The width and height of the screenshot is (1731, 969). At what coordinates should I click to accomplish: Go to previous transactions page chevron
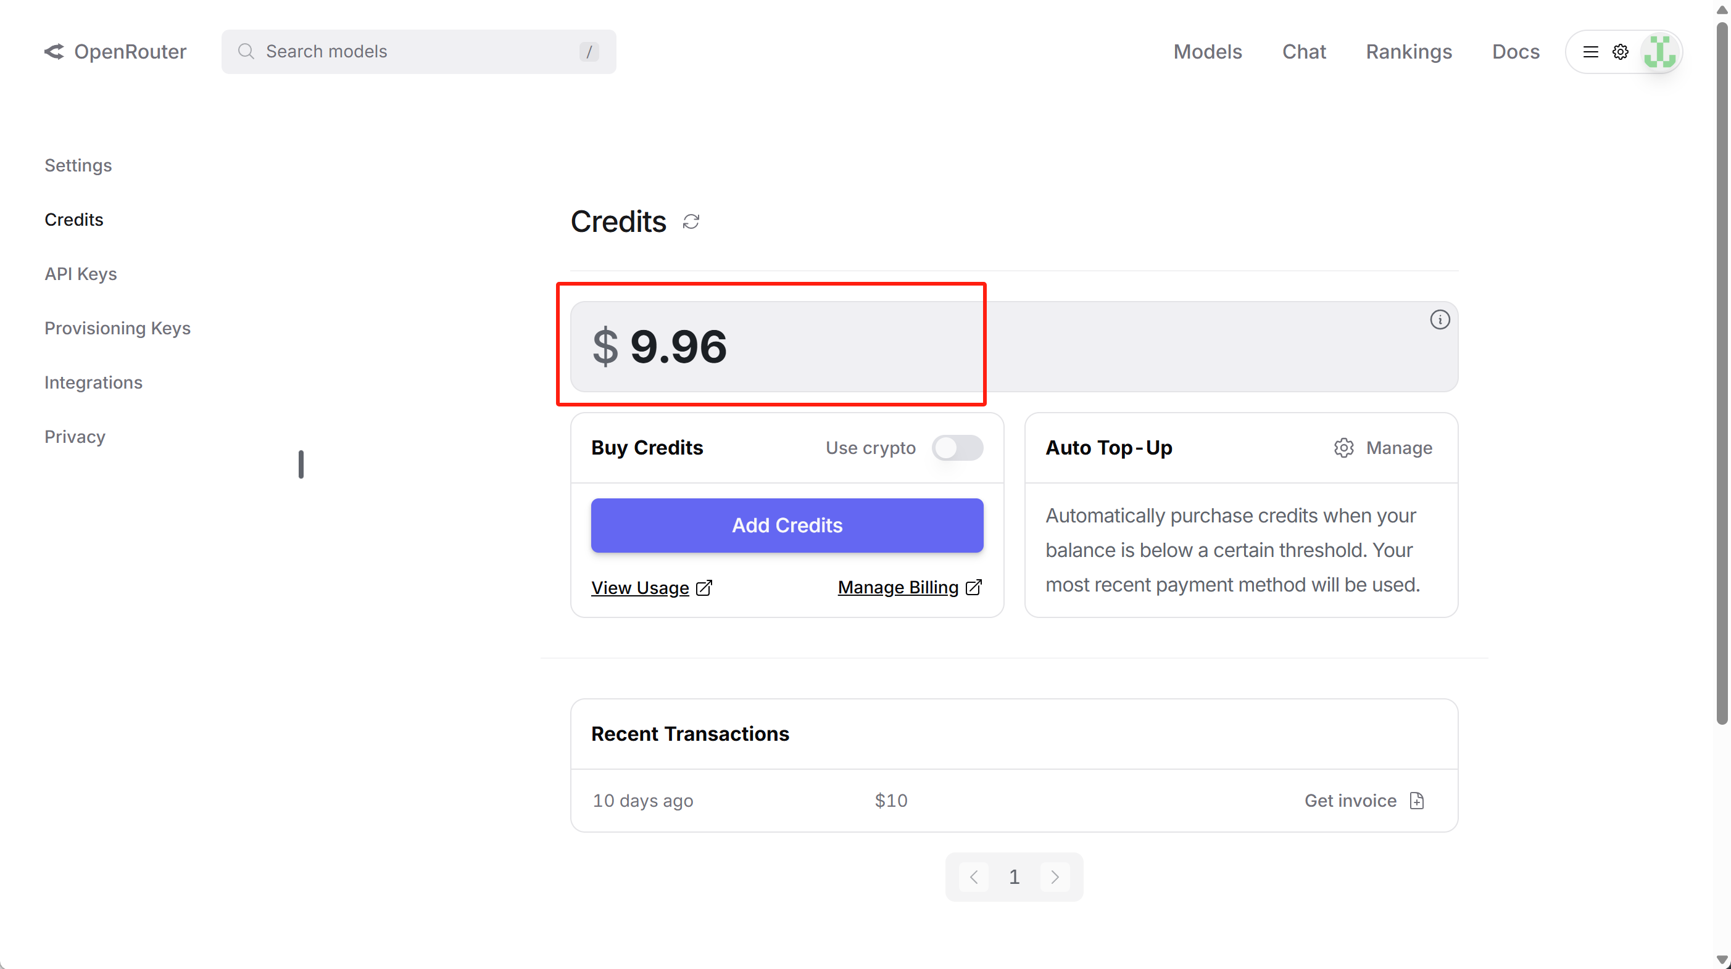pos(974,877)
